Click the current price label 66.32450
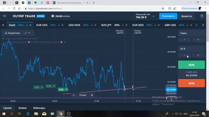209x117 pixels. [x=171, y=90]
